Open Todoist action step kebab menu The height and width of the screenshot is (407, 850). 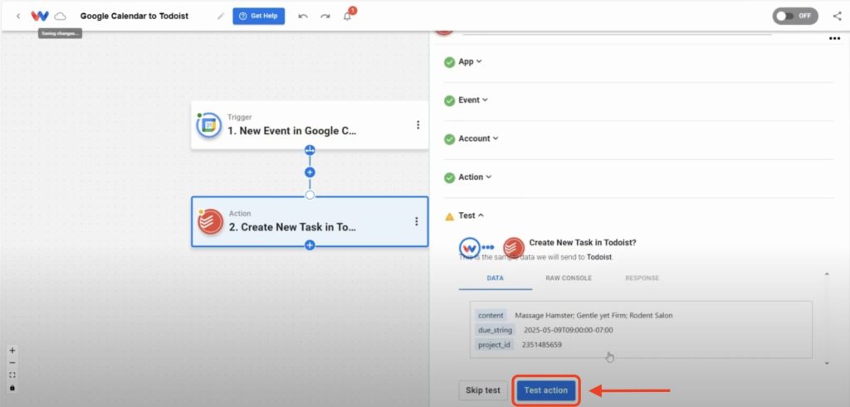point(417,221)
